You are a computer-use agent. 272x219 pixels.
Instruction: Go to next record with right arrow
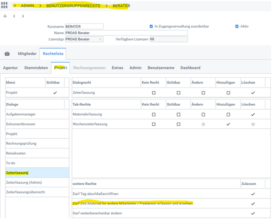pyautogui.click(x=23, y=16)
